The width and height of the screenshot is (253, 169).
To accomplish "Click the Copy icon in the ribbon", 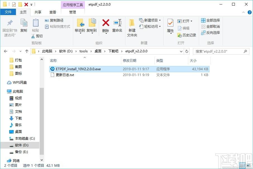I will (x=24, y=23).
